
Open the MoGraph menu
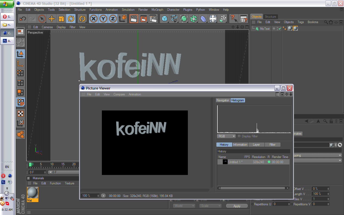click(157, 10)
